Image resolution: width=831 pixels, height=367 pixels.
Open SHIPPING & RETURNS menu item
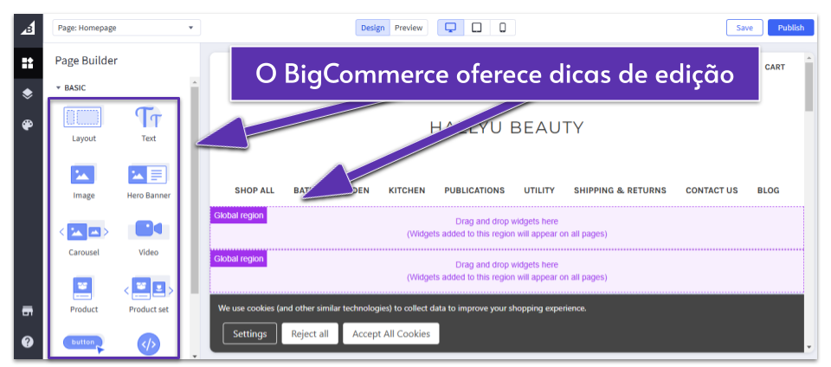[x=620, y=190]
